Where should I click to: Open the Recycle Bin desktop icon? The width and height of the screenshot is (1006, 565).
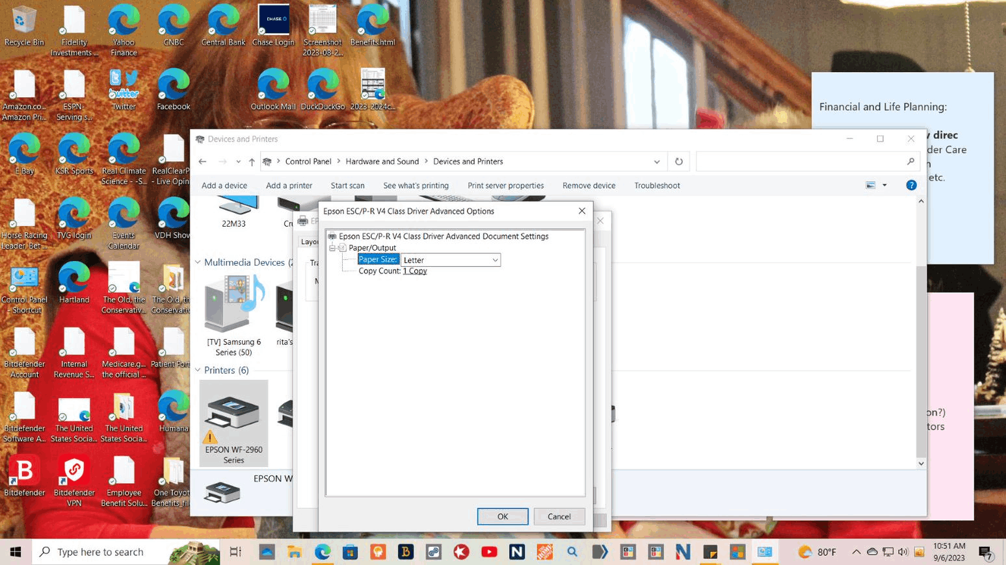tap(24, 26)
